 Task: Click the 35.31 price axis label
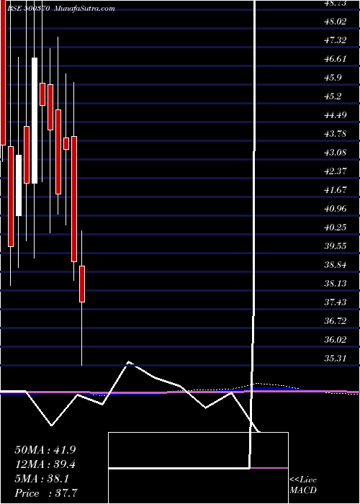click(x=336, y=358)
